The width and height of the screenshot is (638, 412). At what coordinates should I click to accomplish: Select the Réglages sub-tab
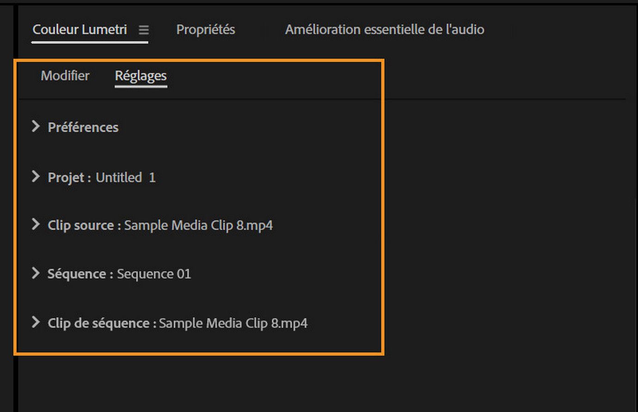pos(141,76)
